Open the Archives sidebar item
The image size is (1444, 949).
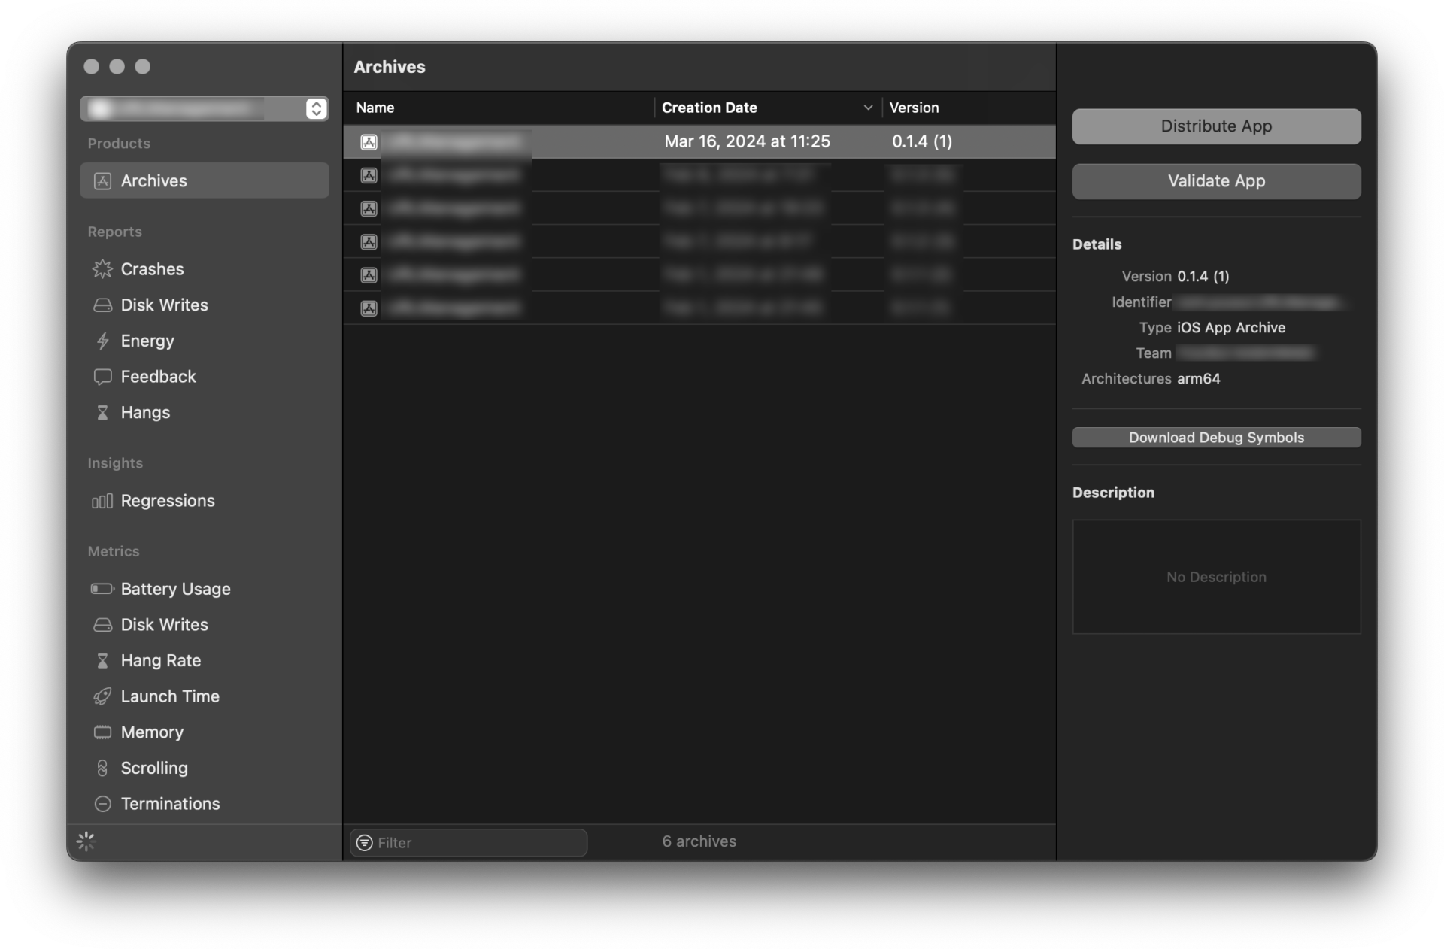[205, 180]
